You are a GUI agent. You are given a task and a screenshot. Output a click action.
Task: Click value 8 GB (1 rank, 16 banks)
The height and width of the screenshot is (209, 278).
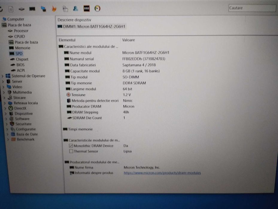tap(141, 71)
